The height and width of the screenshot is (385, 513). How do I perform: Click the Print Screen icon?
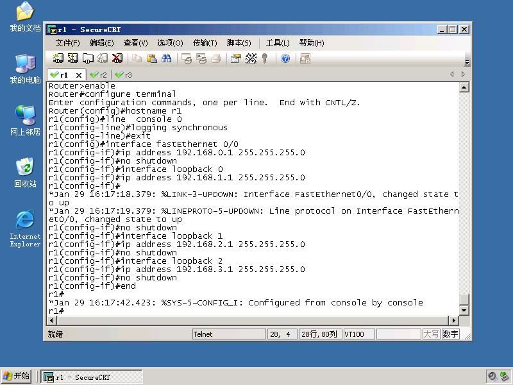click(187, 58)
